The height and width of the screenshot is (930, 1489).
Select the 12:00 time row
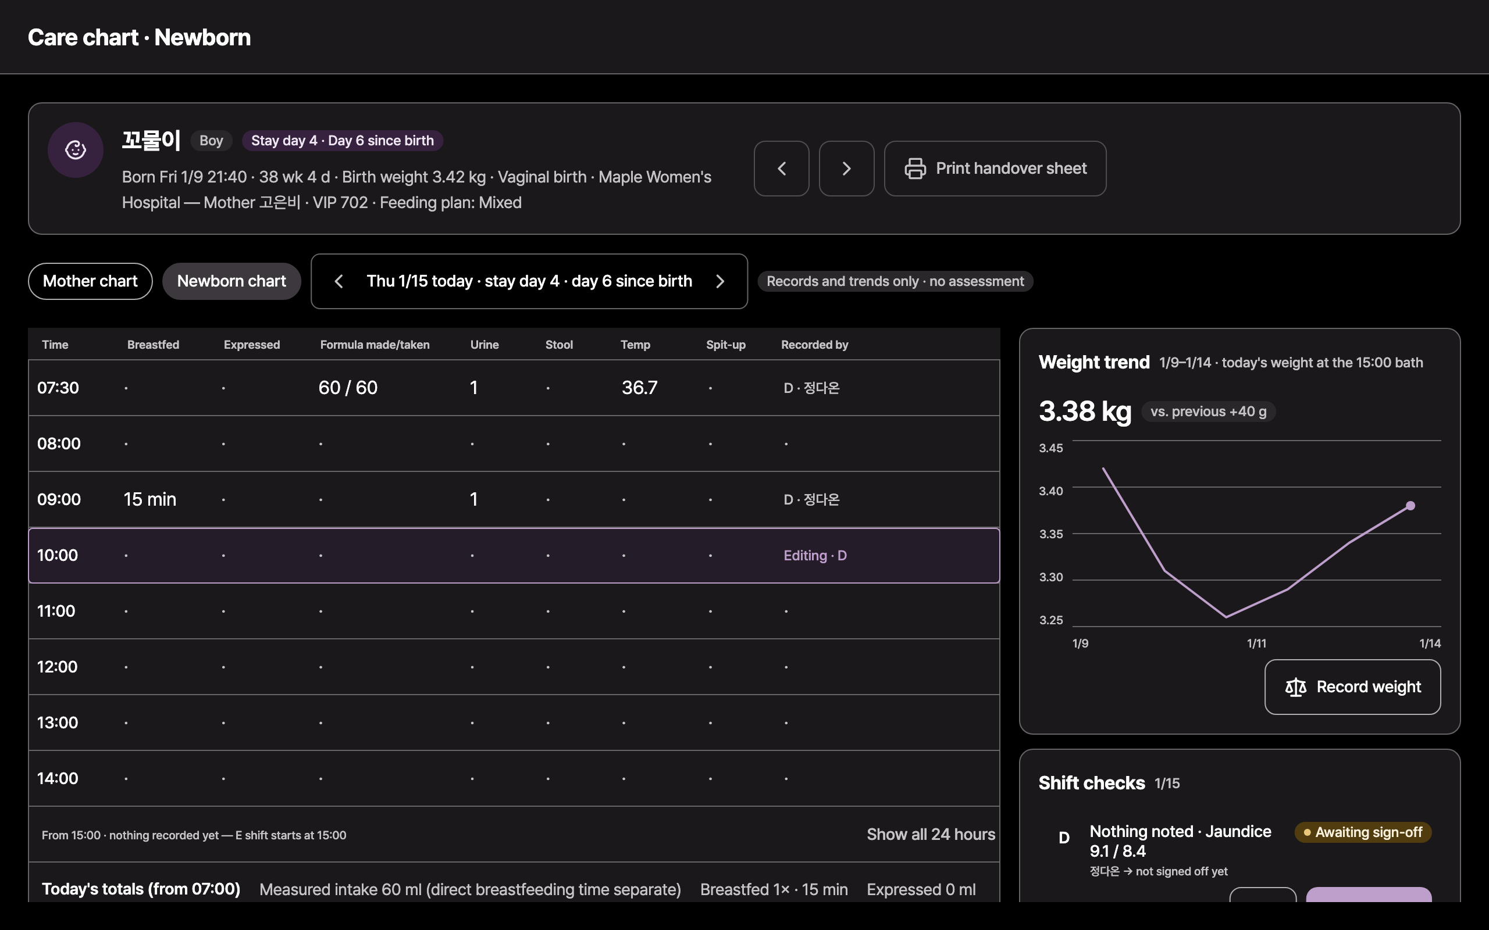point(514,667)
